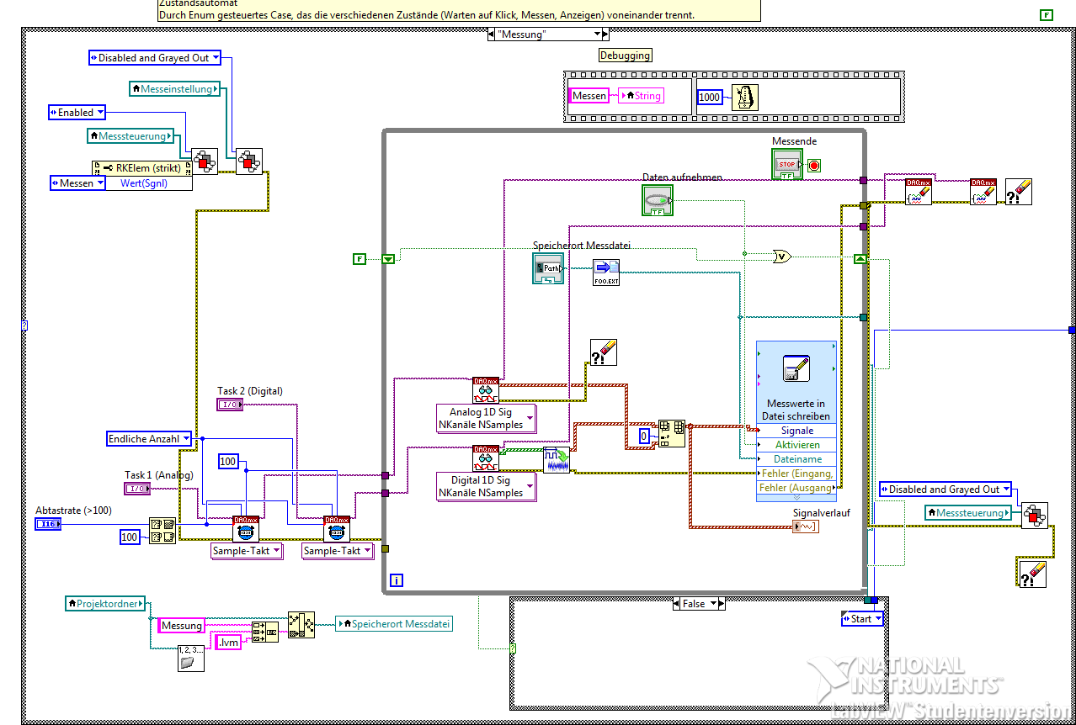Image resolution: width=1076 pixels, height=725 pixels.
Task: Open Analog 1D Sig NKanäle NSamples selector
Action: [x=486, y=418]
